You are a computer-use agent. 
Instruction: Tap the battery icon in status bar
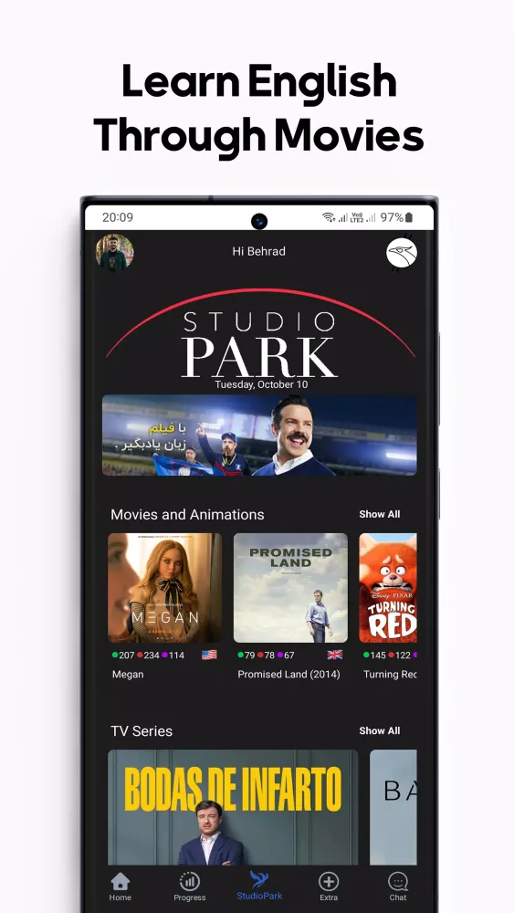(409, 217)
